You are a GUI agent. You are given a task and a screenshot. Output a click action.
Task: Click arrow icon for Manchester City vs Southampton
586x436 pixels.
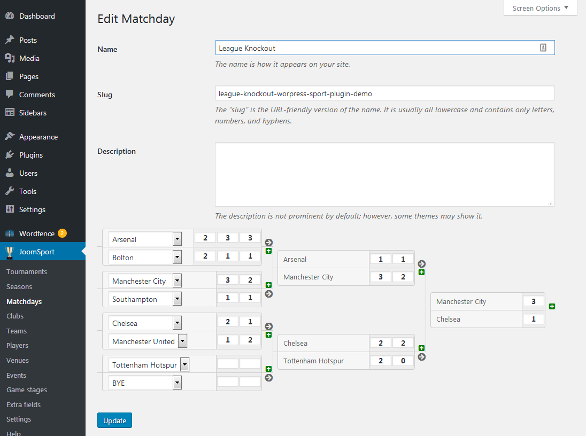[269, 294]
